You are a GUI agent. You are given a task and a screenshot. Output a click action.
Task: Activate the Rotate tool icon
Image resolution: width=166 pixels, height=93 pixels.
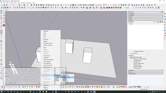coord(41,7)
